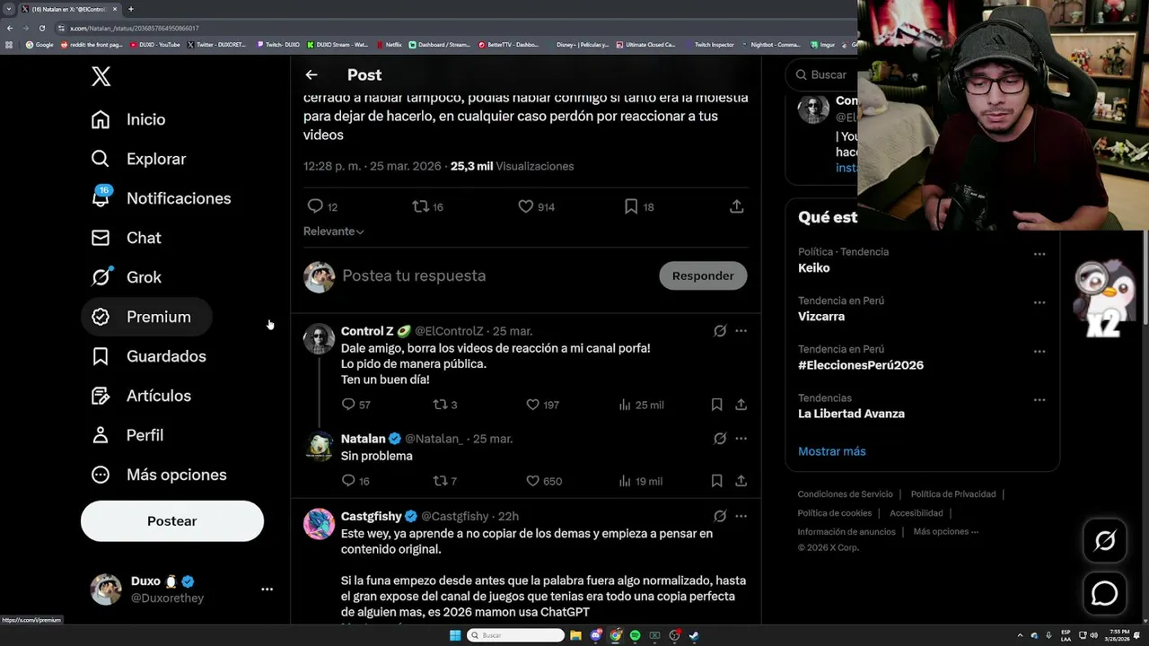
Task: Click the Responder button
Action: [703, 276]
